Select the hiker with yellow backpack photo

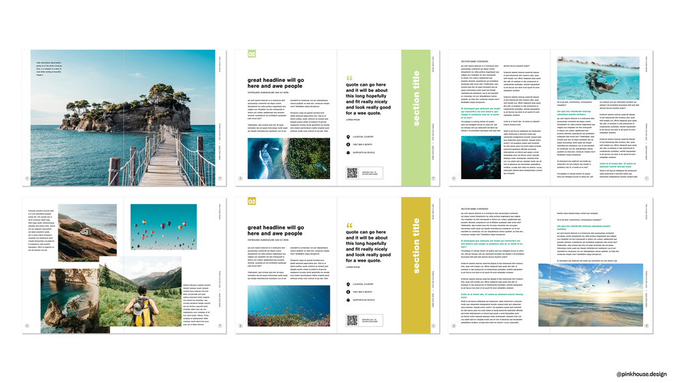tap(140, 292)
